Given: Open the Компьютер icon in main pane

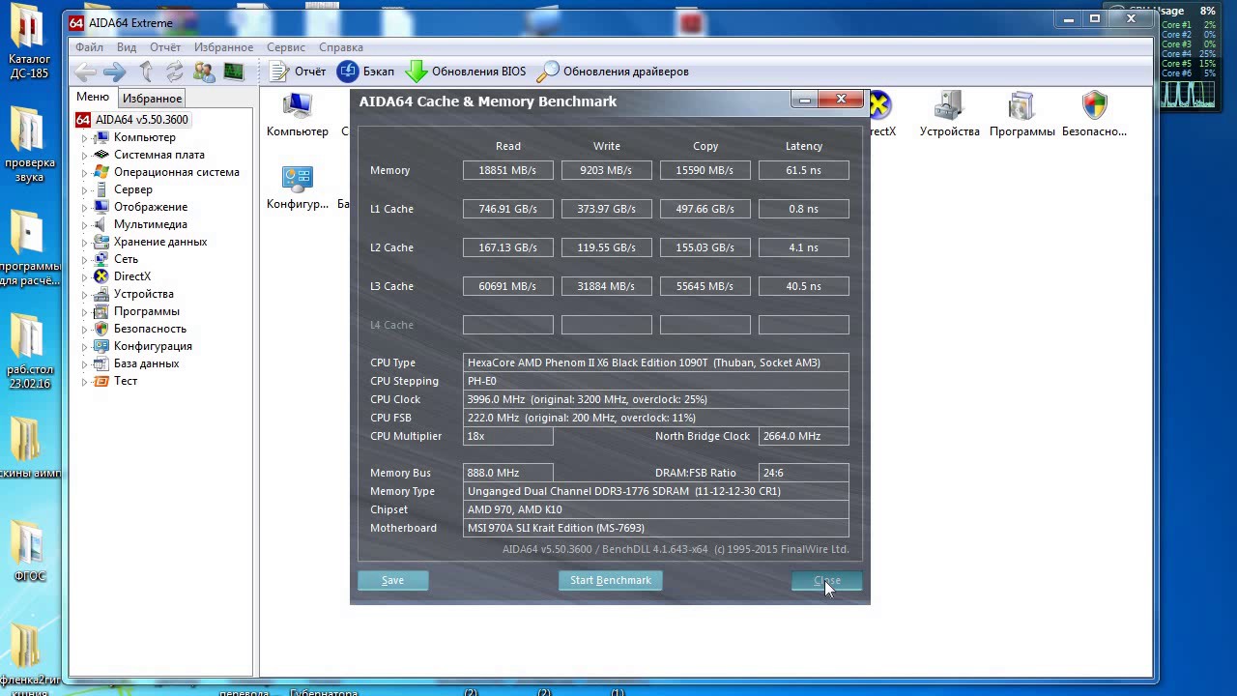Looking at the screenshot, I should click(x=298, y=114).
